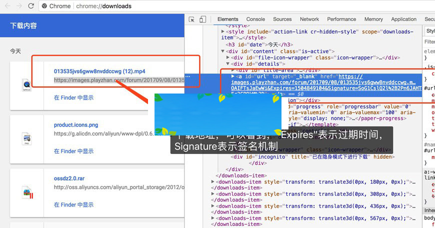The image size is (435, 228).
Task: Switch to the Console tab
Action: 255,19
